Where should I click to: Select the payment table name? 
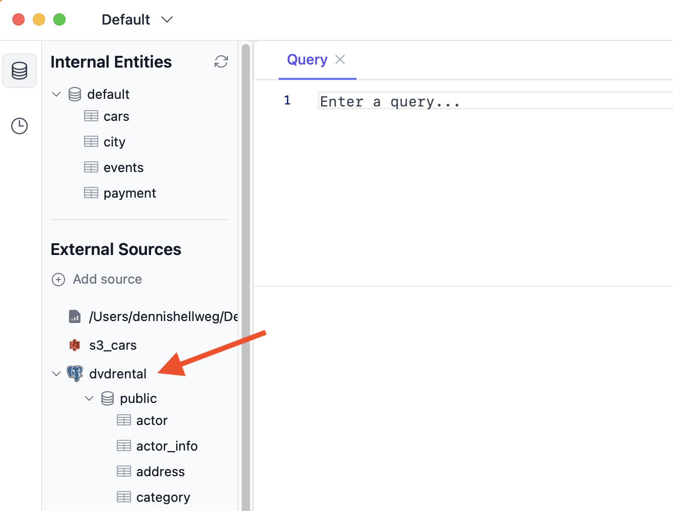coord(130,194)
